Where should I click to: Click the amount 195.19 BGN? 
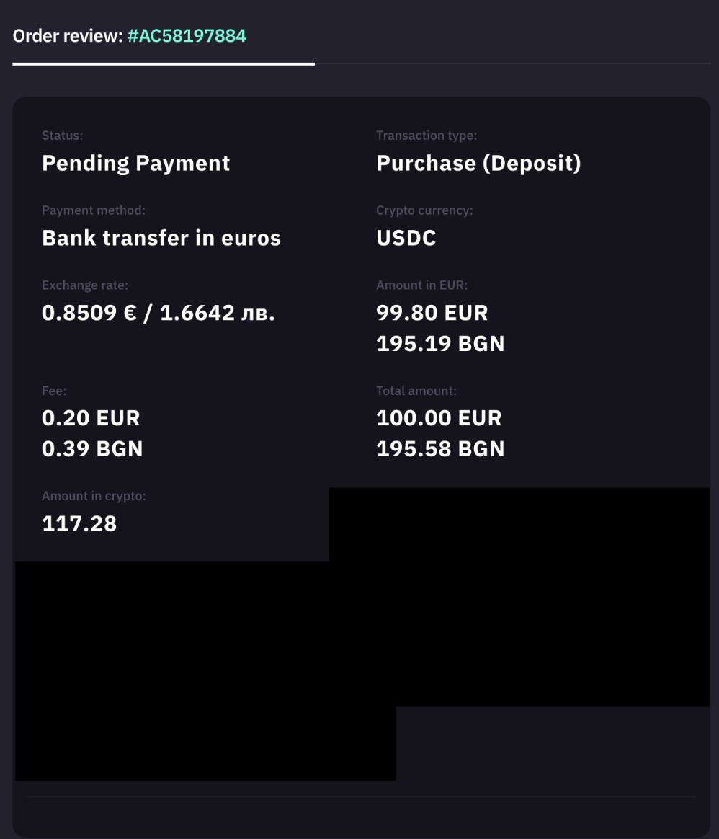click(x=440, y=344)
